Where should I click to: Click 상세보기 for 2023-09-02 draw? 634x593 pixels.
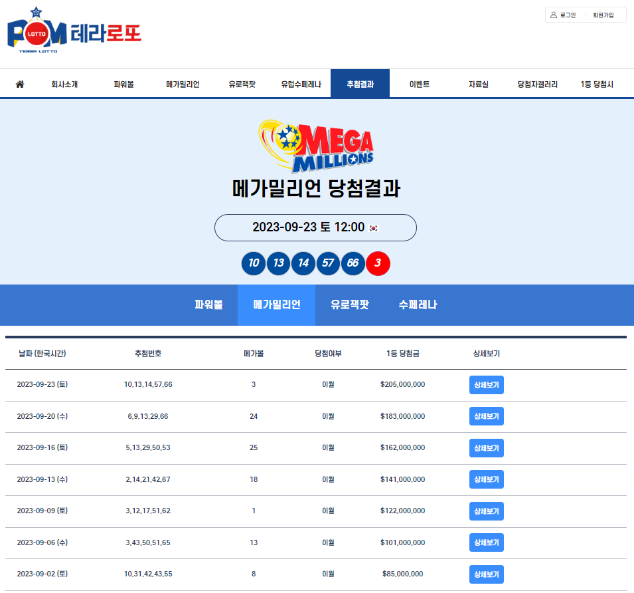tap(487, 574)
